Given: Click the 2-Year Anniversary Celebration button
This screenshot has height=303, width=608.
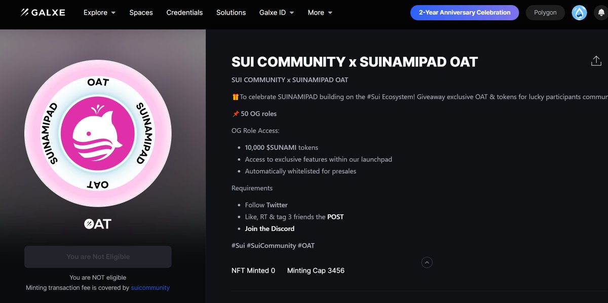Looking at the screenshot, I should click(x=464, y=13).
